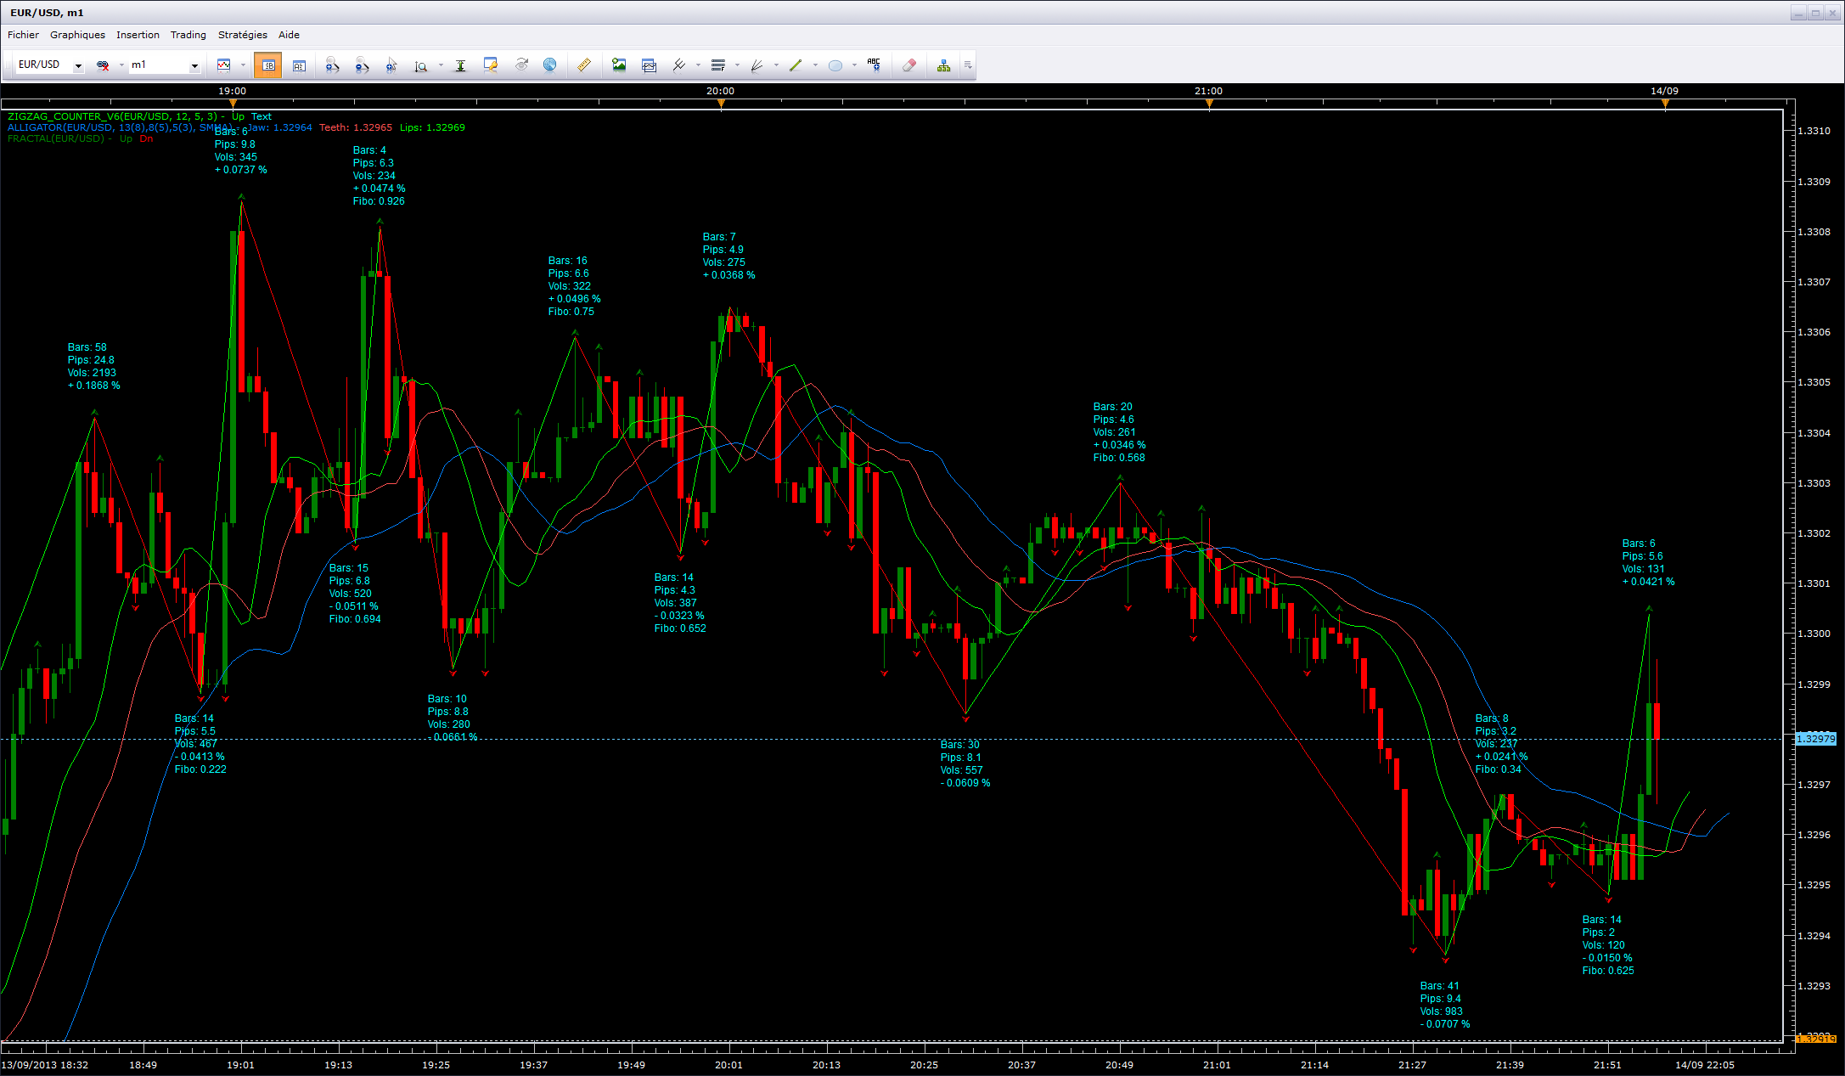Click the 'Bars: 58' zigzag annotation
The width and height of the screenshot is (1845, 1076).
(x=87, y=347)
